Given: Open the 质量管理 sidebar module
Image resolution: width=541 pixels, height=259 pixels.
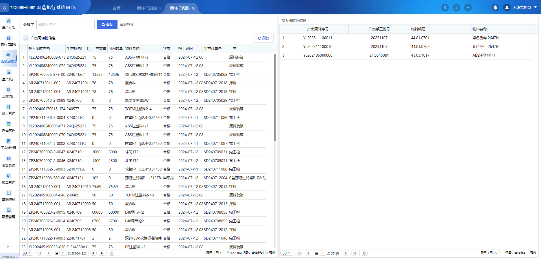Looking at the screenshot, I should pyautogui.click(x=8, y=124).
